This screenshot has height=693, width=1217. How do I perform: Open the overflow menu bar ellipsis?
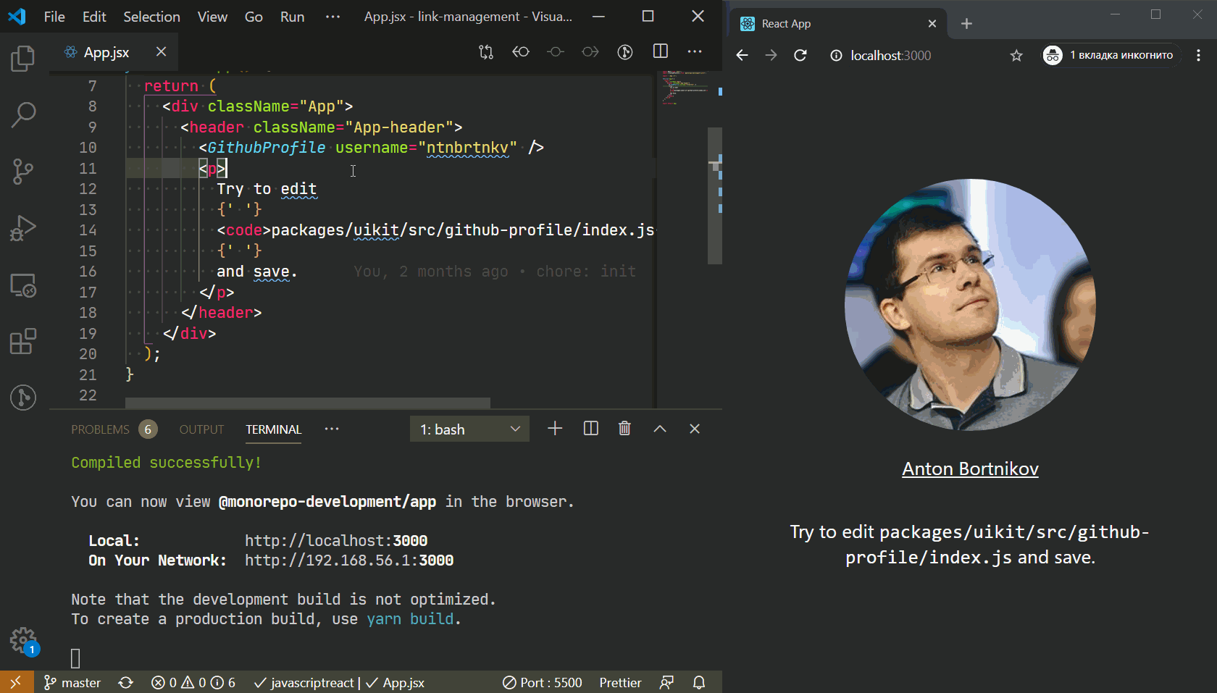333,17
